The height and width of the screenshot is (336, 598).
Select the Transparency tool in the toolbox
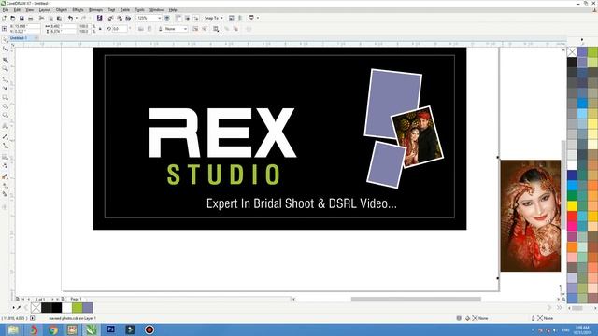click(5, 166)
